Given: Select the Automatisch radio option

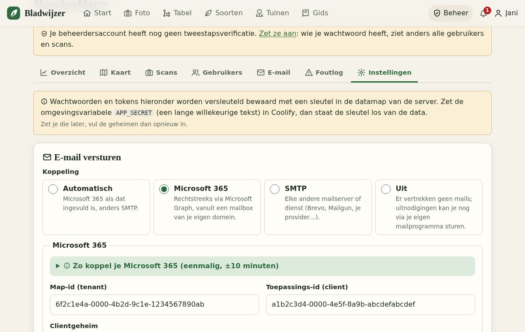Looking at the screenshot, I should pyautogui.click(x=53, y=189).
